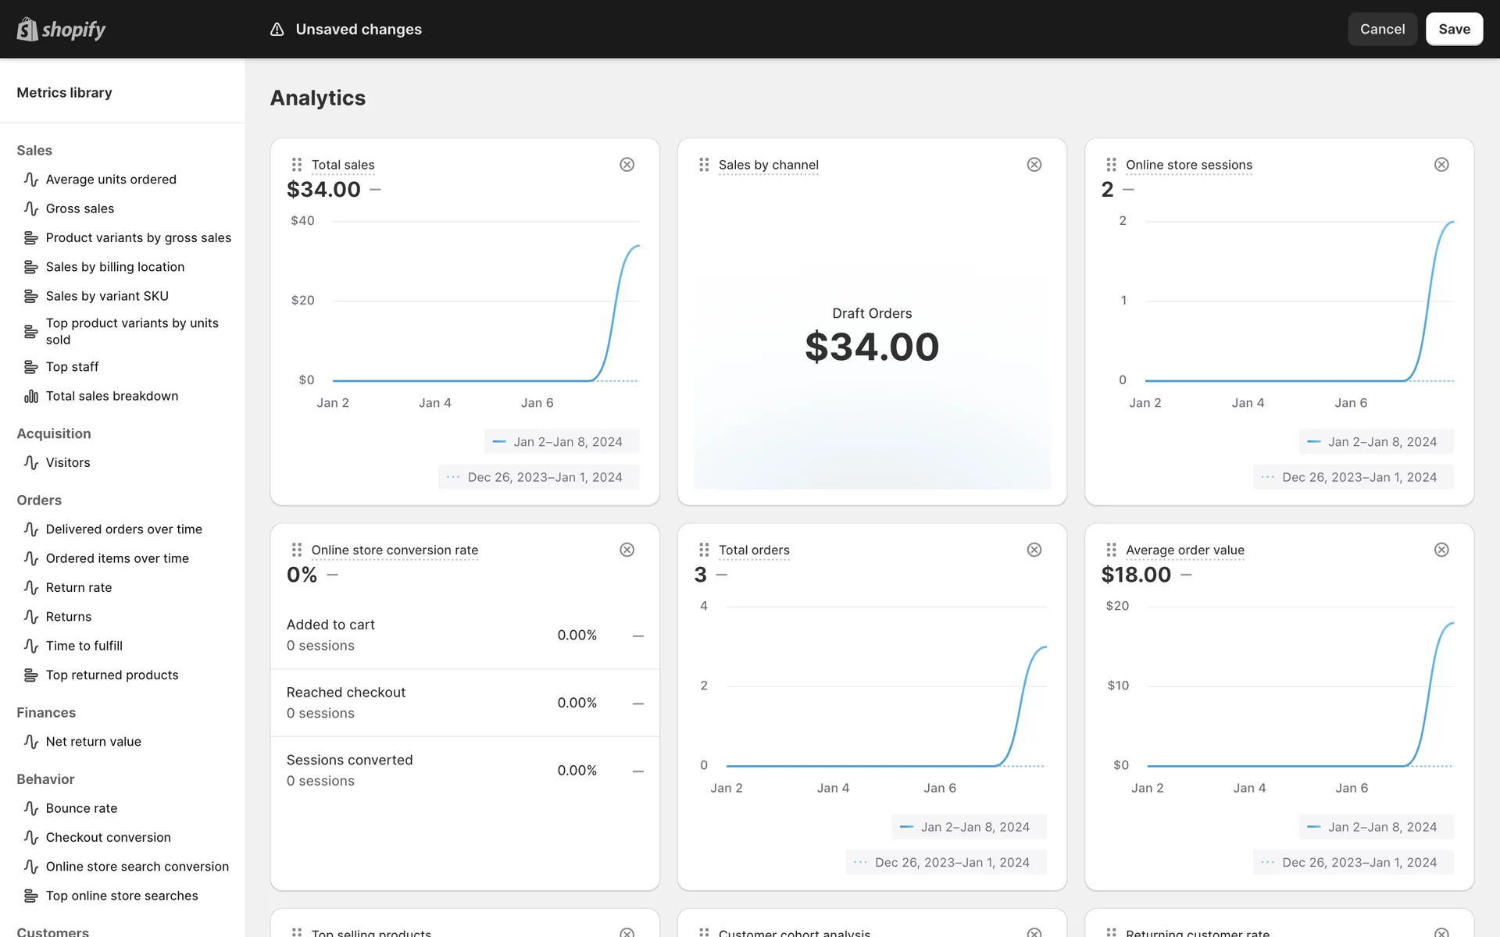Choose Bounce rate metric in Behavior
Screen dimensions: 1500x937
pos(81,808)
